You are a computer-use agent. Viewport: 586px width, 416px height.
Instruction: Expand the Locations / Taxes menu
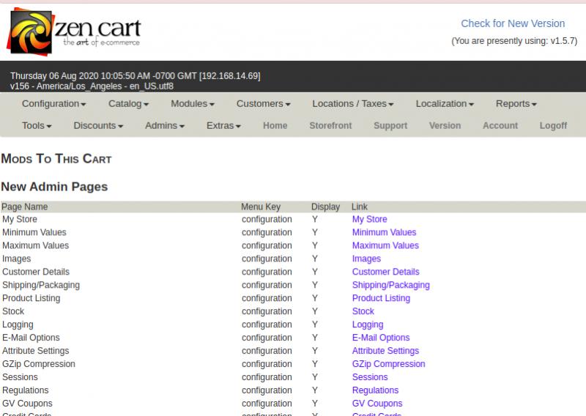353,103
